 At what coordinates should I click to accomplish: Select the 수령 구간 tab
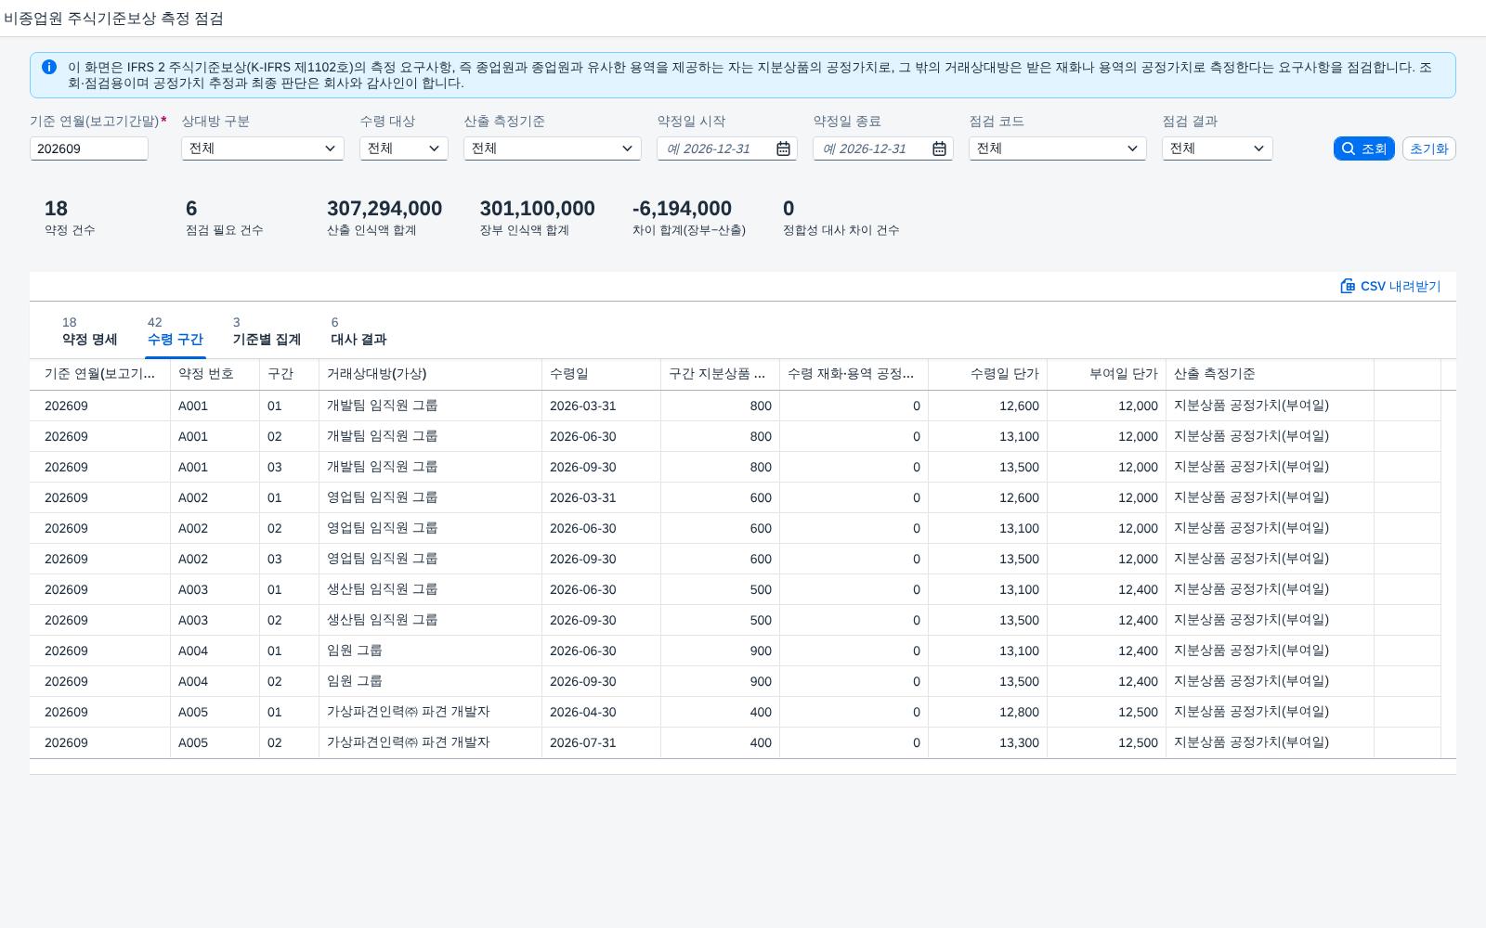(175, 332)
